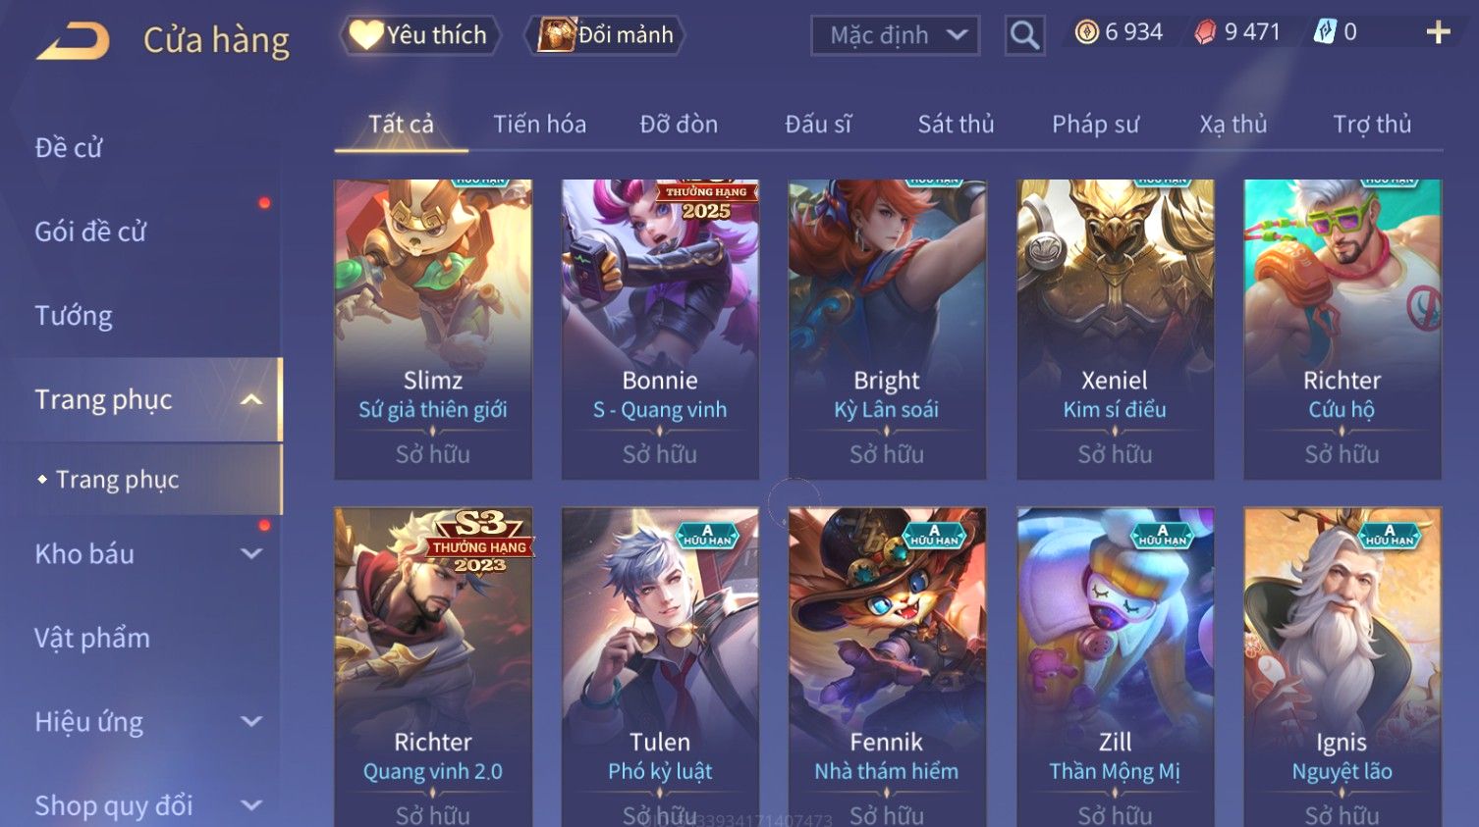
Task: Tap the blue voucher balance icon
Action: pos(1325,32)
